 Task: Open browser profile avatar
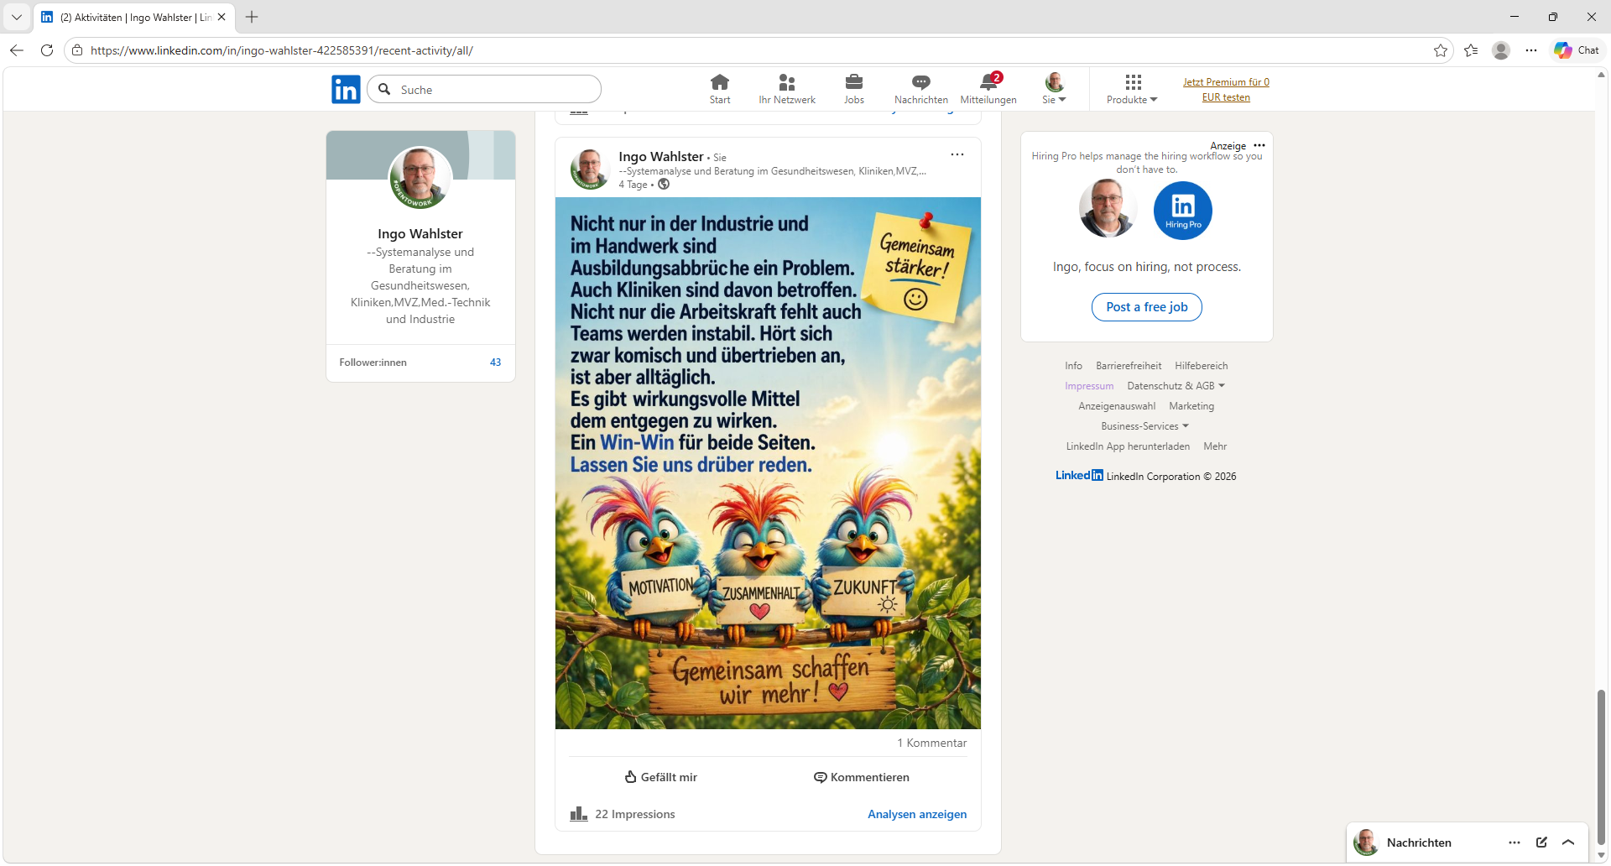(1501, 50)
